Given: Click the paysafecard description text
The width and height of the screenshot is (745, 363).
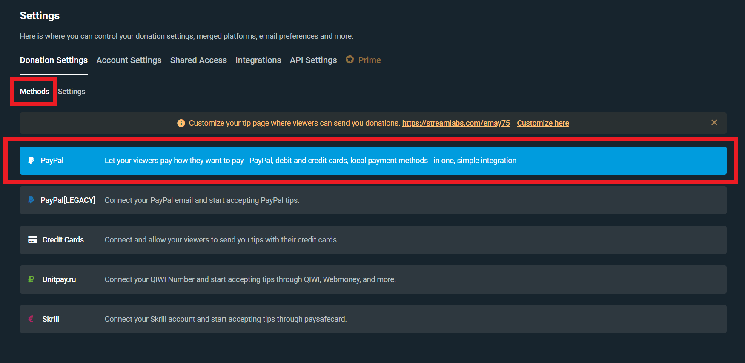Looking at the screenshot, I should (226, 319).
